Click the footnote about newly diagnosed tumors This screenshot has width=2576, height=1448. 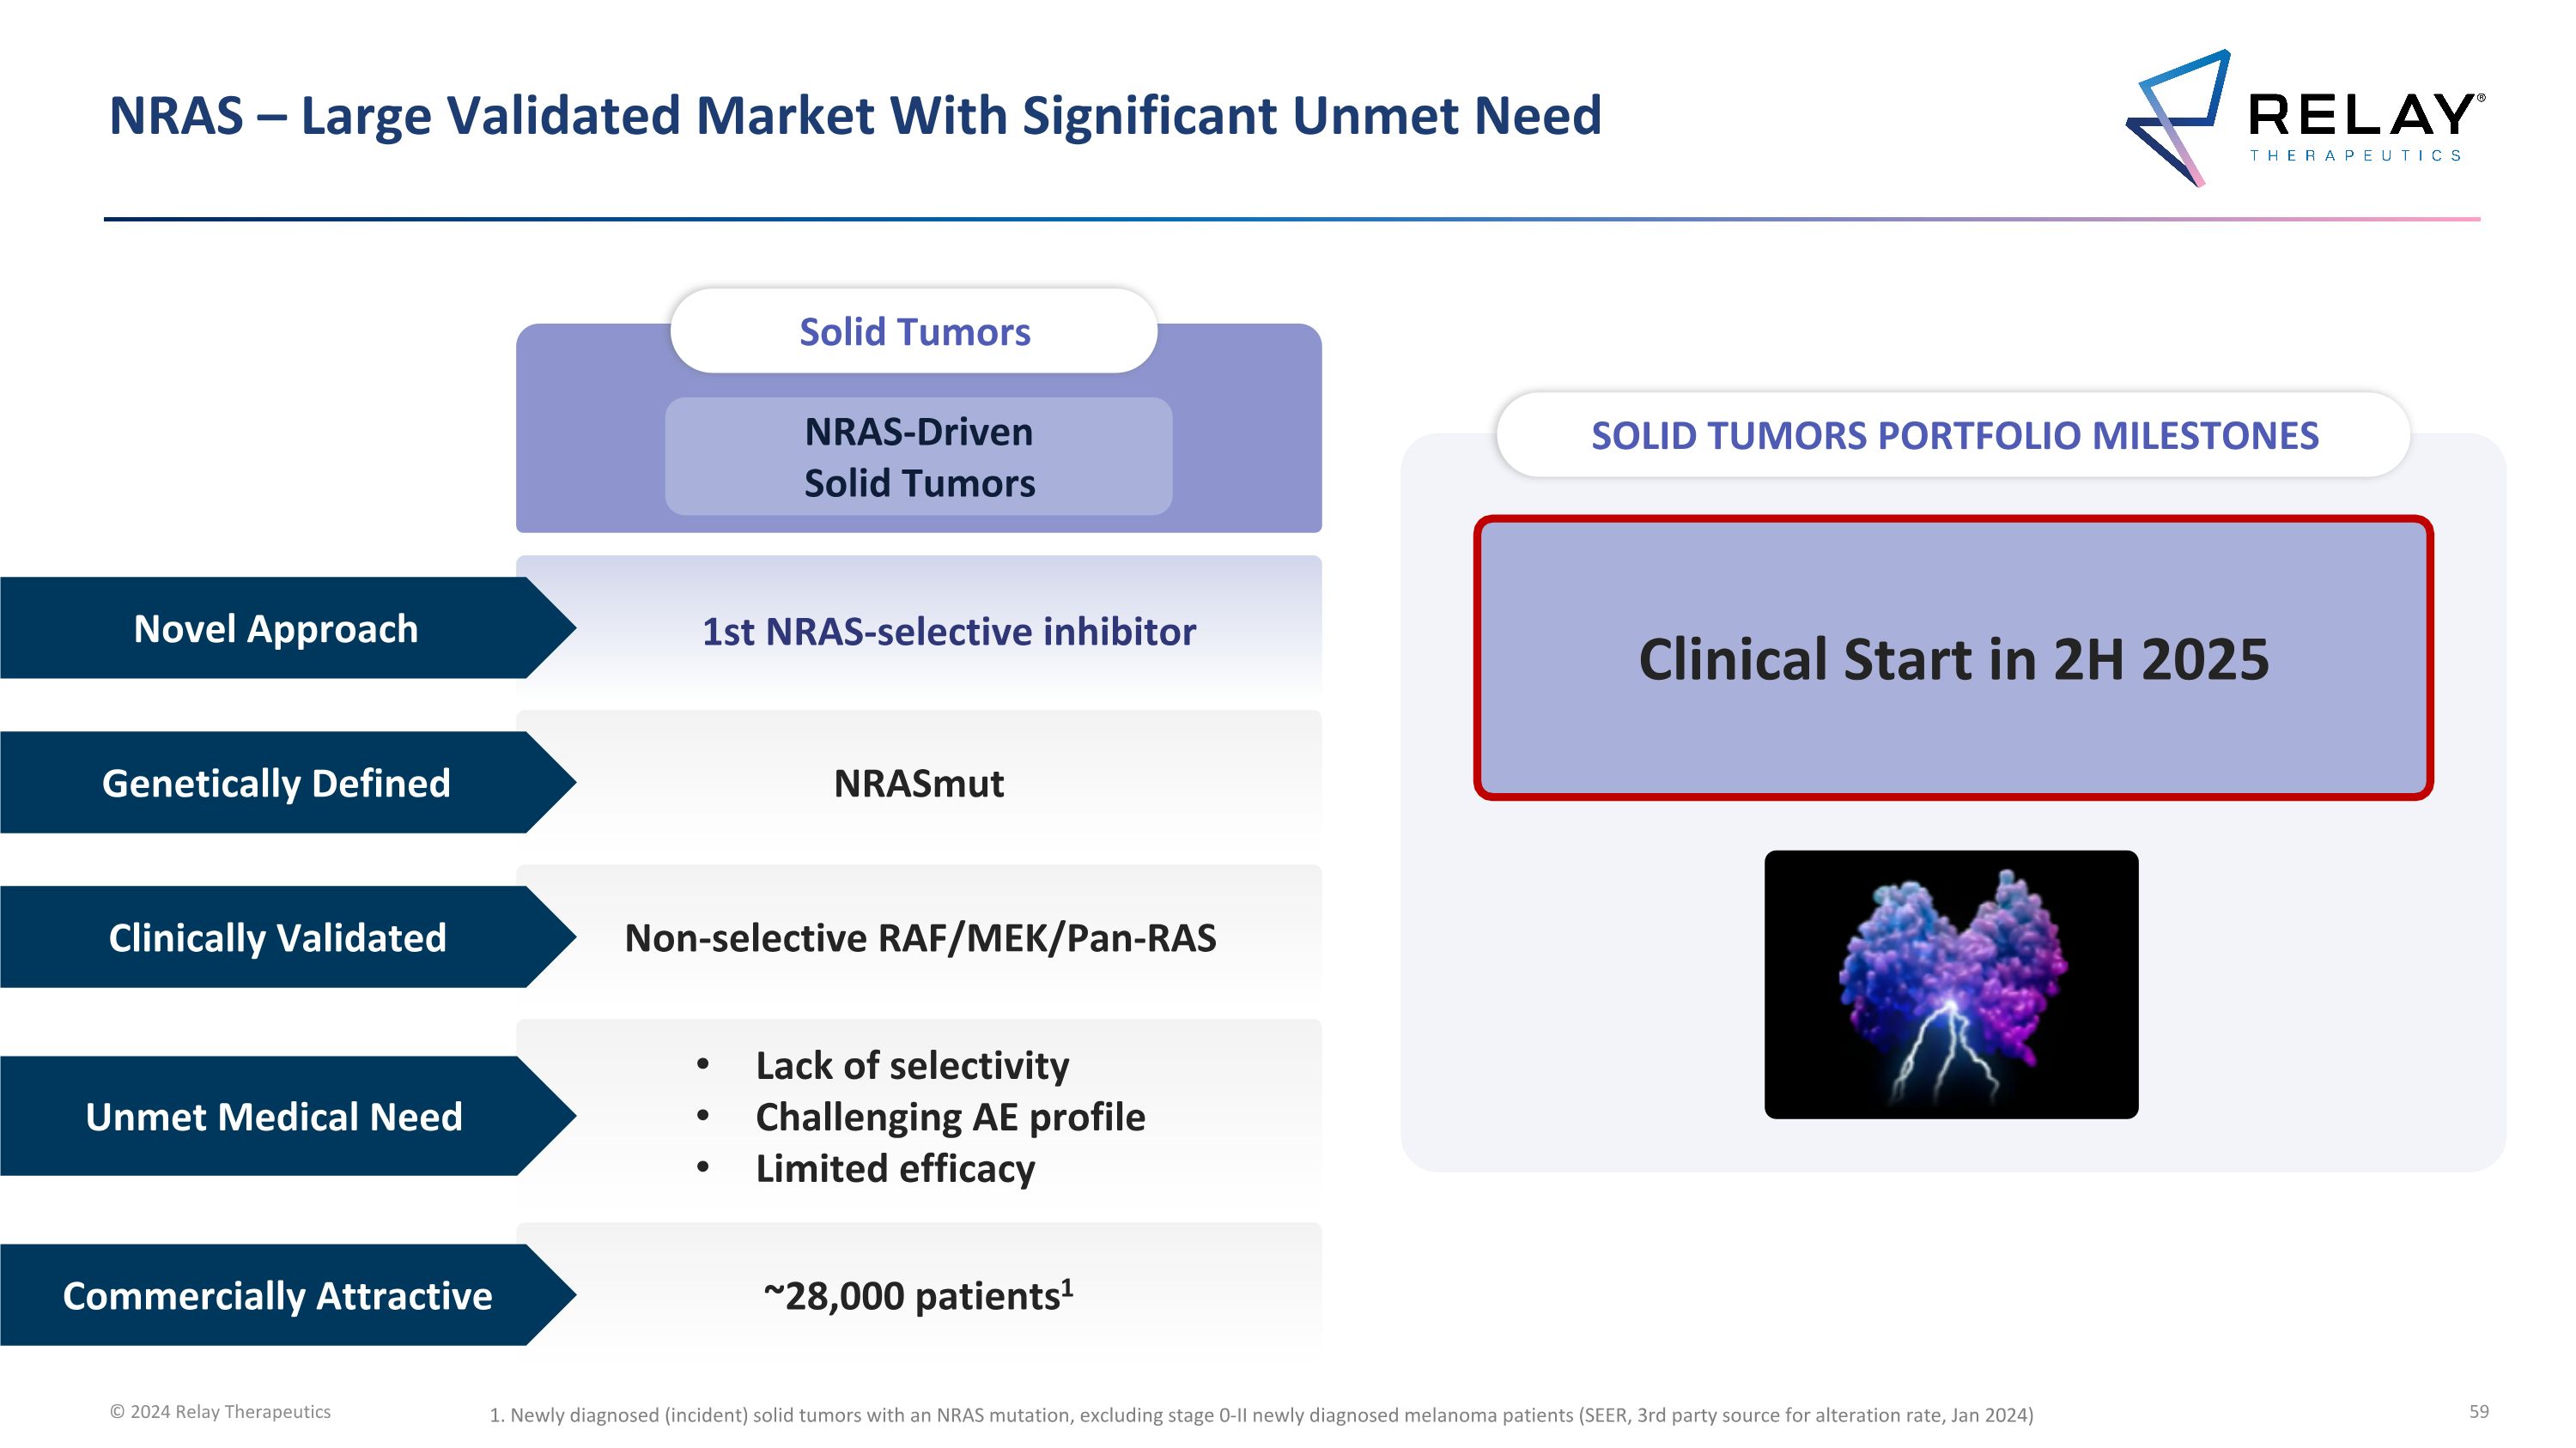click(1260, 1415)
